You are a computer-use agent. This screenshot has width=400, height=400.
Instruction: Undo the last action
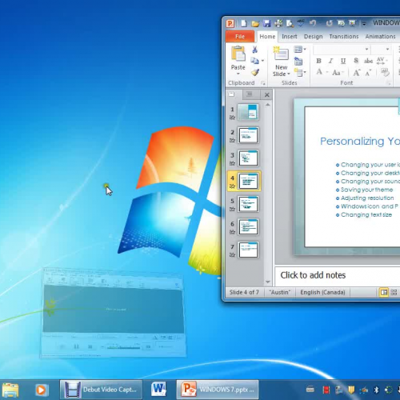[313, 23]
